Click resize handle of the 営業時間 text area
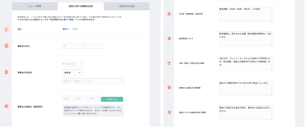 [x=271, y=20]
